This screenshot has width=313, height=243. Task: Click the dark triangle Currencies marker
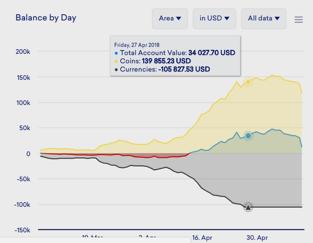point(248,207)
